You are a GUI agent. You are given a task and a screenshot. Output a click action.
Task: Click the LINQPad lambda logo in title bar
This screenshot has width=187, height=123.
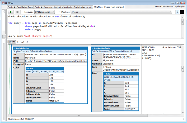[3, 3]
